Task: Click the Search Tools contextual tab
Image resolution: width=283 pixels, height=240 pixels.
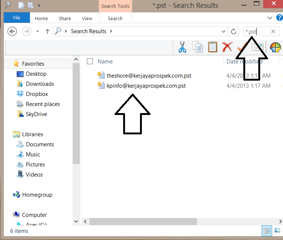Action: tap(115, 6)
